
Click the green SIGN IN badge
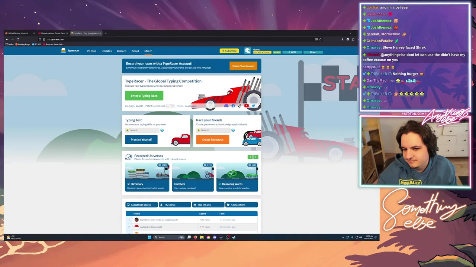coord(277,52)
